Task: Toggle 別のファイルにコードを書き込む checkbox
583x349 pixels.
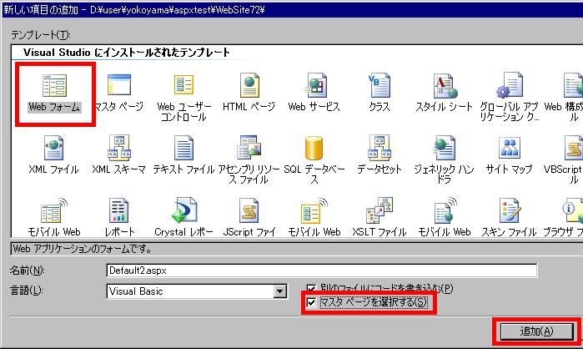Action: pyautogui.click(x=311, y=289)
